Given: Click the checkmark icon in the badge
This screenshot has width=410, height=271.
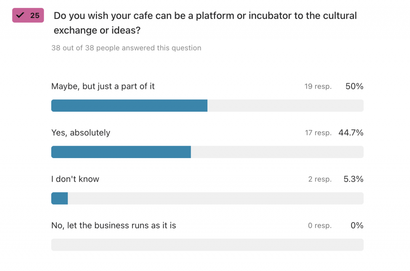Looking at the screenshot, I should click(20, 15).
